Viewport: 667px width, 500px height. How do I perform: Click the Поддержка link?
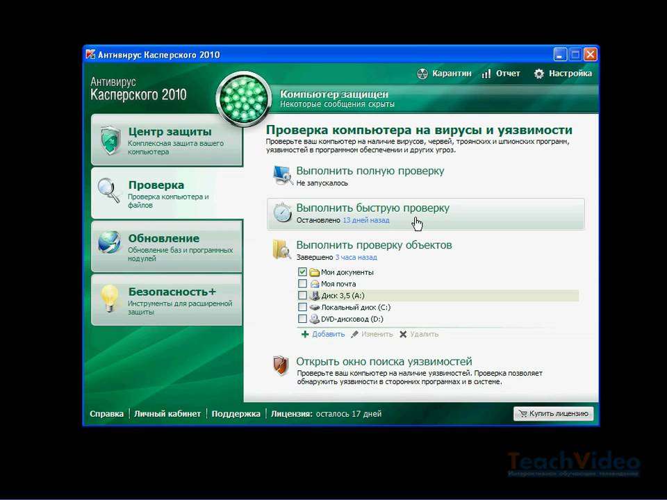[236, 414]
